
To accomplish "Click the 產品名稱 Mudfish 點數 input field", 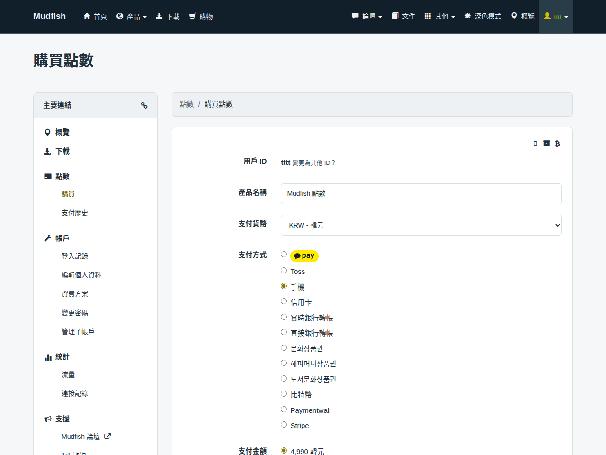I will click(421, 194).
